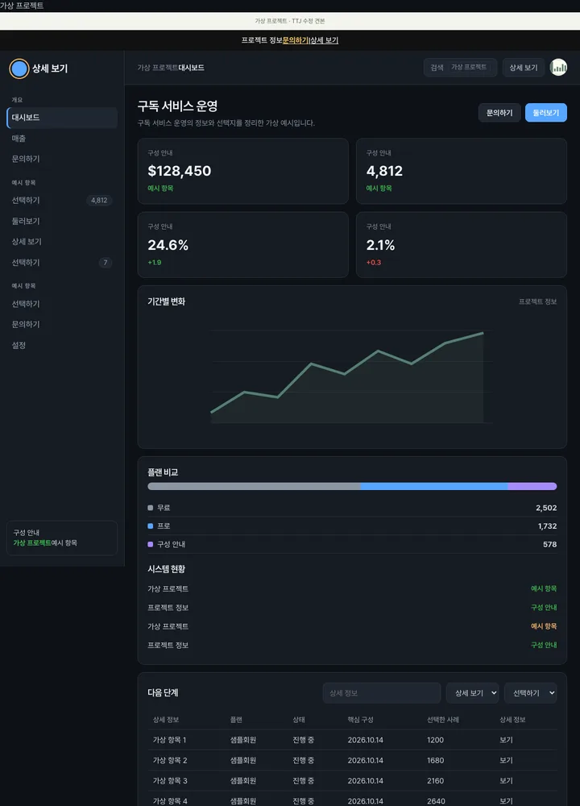The image size is (580, 806).
Task: Click the 가상 항목 1 cell
Action: (169, 740)
